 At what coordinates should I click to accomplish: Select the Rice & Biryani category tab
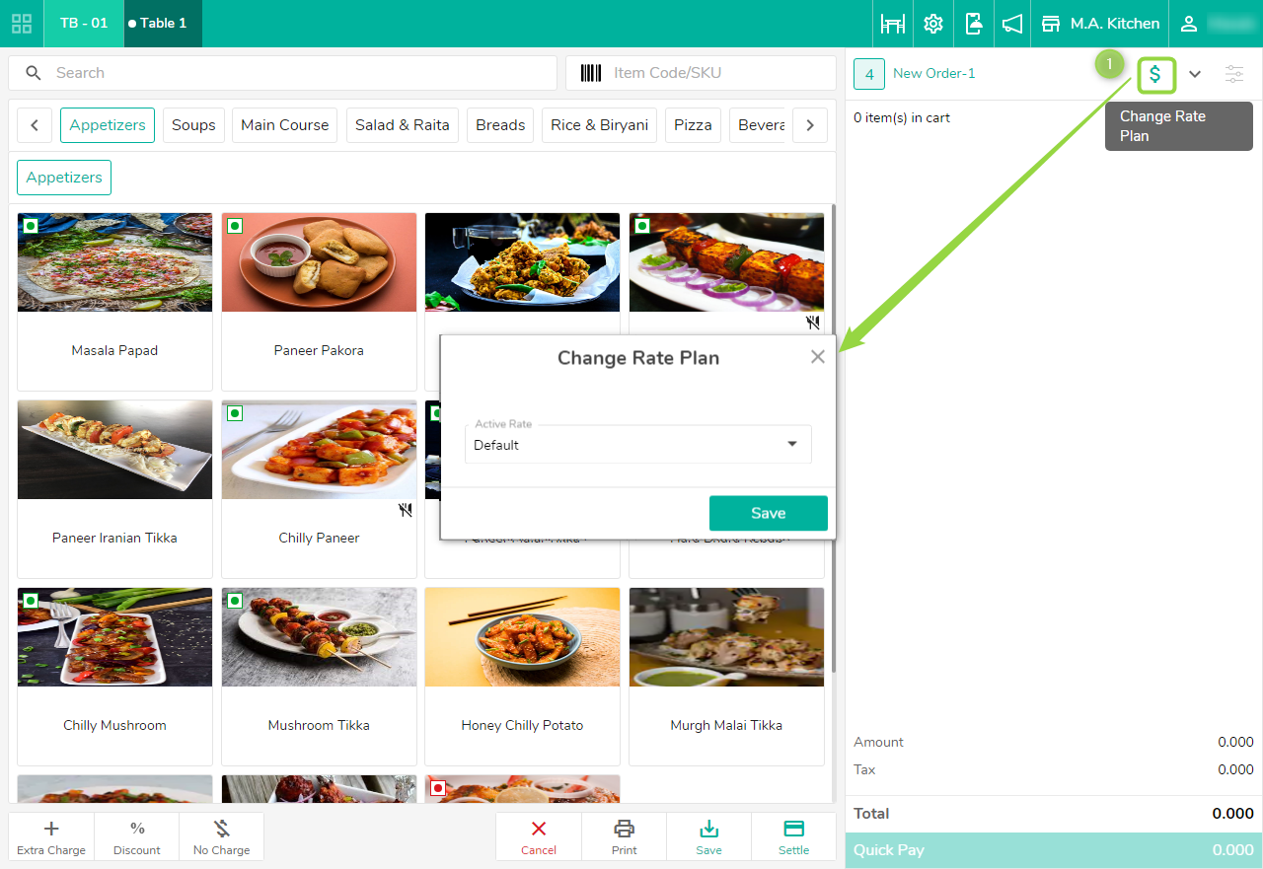599,125
